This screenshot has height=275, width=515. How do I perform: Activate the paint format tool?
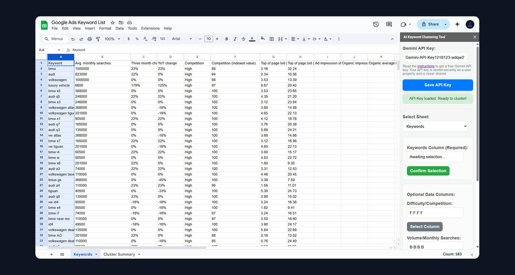[x=98, y=39]
